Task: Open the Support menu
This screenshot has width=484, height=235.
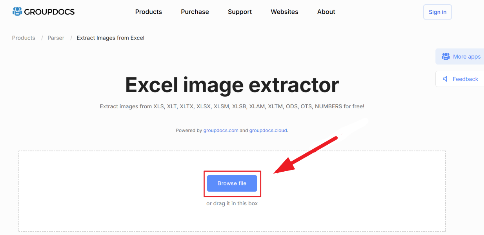Action: [x=240, y=12]
